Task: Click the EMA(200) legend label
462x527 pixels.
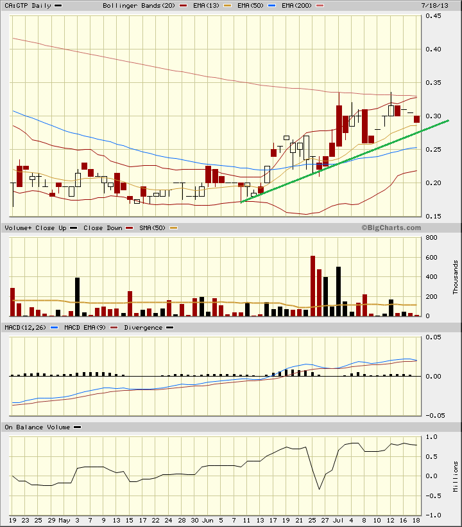Action: pos(292,6)
